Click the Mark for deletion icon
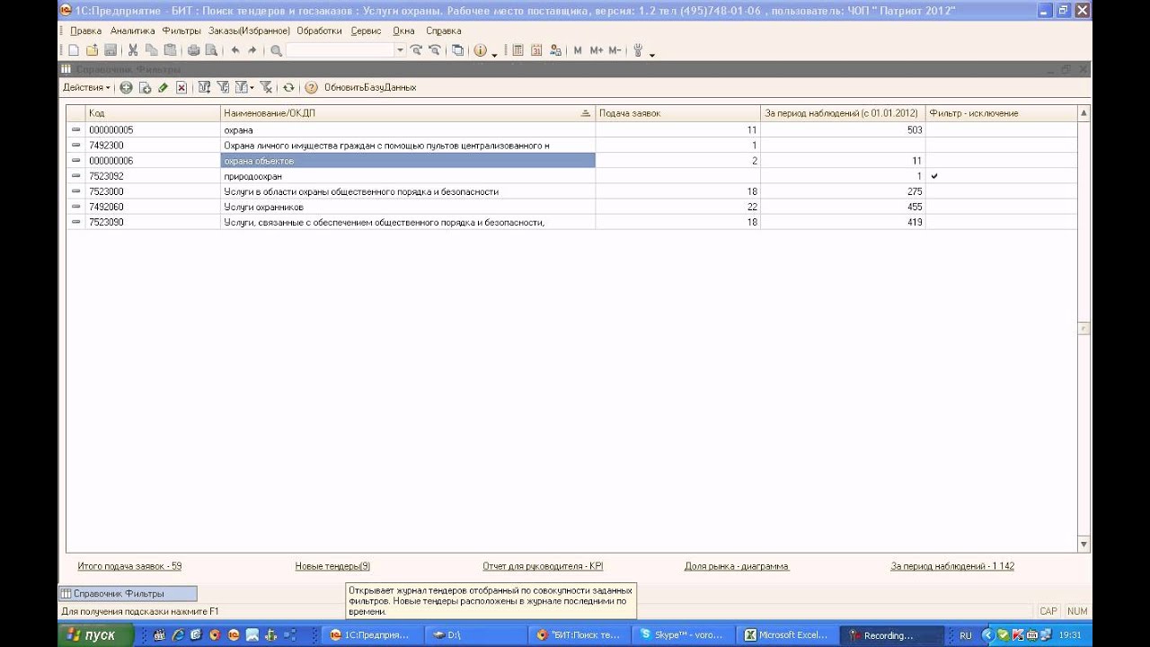Viewport: 1150px width, 647px height. point(181,87)
